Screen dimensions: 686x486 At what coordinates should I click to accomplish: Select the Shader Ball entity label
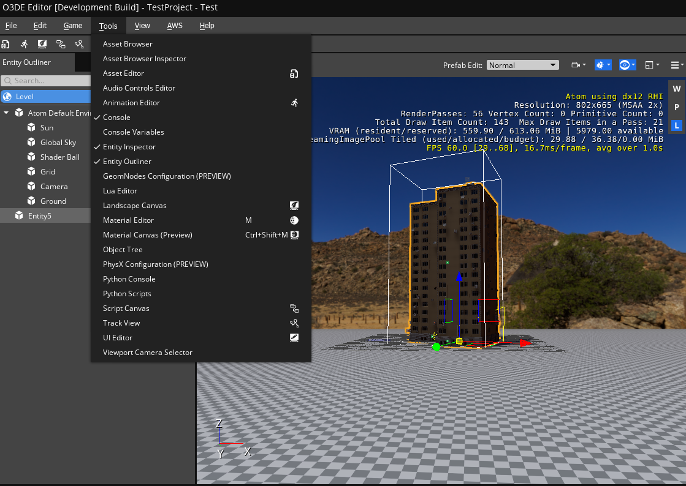[60, 157]
